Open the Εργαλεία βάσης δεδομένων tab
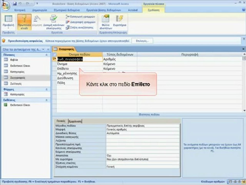246x185 pixels. pyautogui.click(x=104, y=10)
